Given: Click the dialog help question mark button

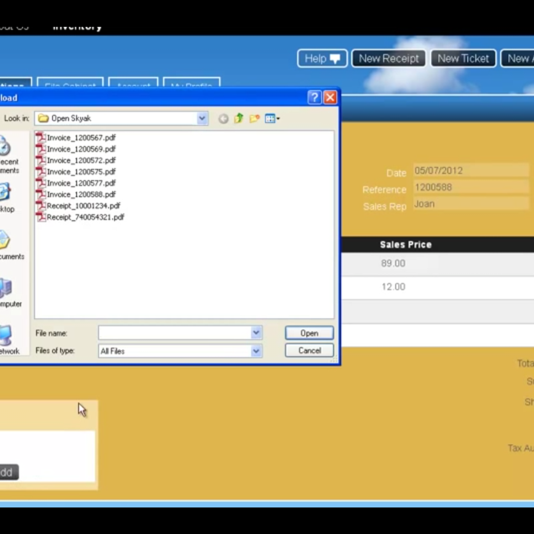Looking at the screenshot, I should 314,97.
